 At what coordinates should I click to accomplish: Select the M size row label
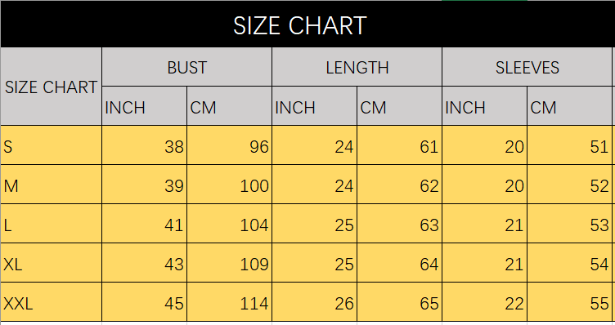[51, 185]
